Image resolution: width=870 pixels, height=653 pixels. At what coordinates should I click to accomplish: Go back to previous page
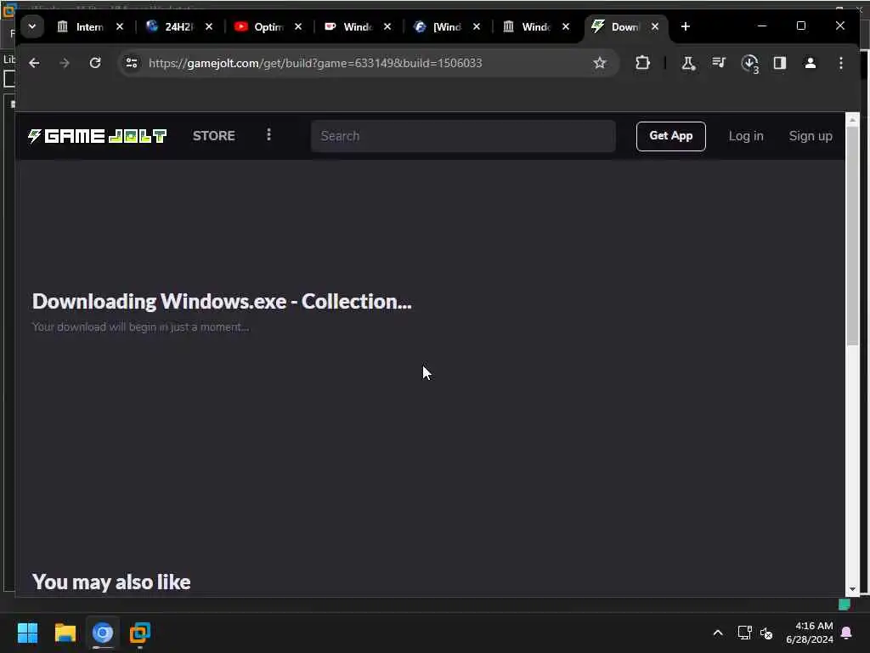[x=34, y=63]
